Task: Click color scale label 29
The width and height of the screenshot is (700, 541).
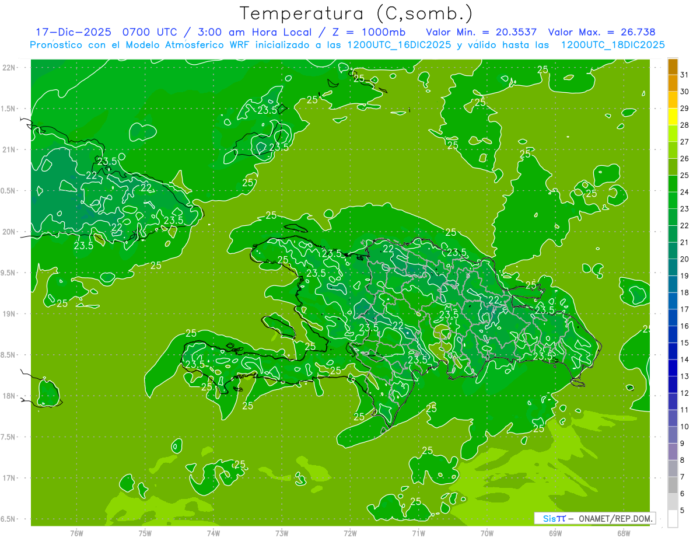Action: tap(684, 109)
